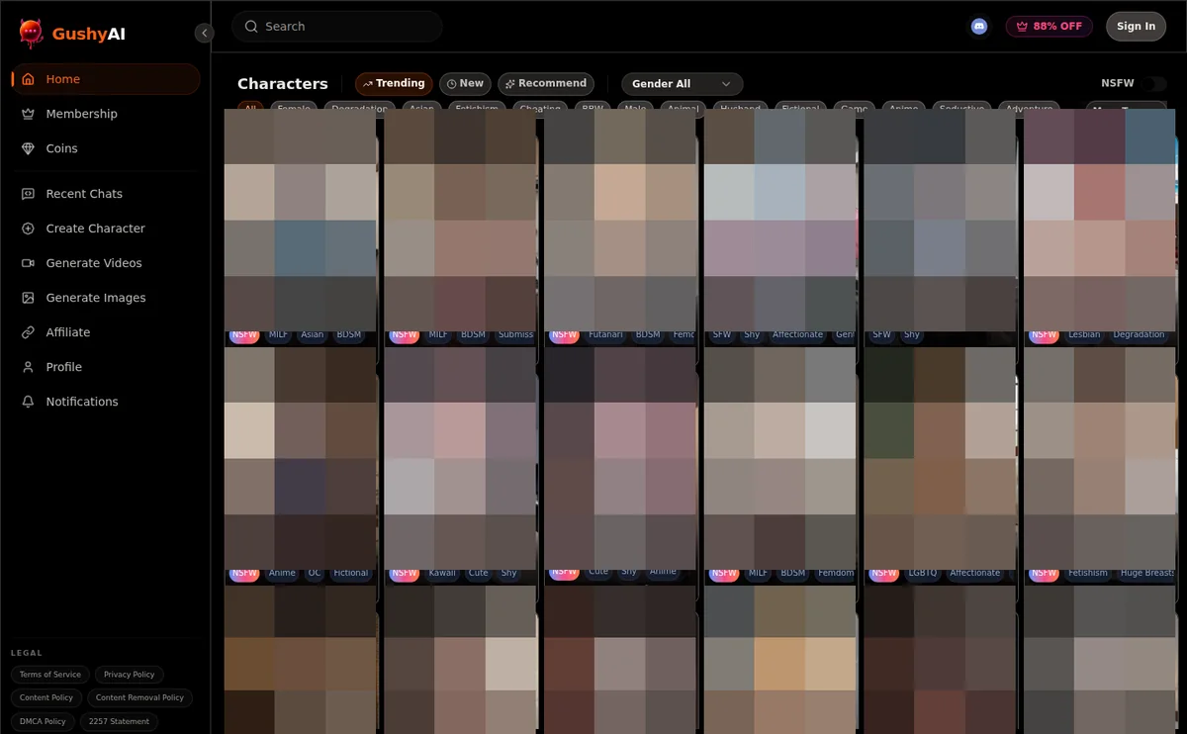Screen dimensions: 1187x734
Task: Open Generate Videos in sidebar
Action: 106,263
